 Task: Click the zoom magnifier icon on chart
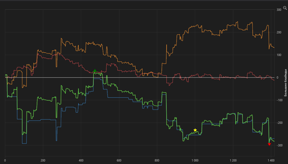(285, 8)
